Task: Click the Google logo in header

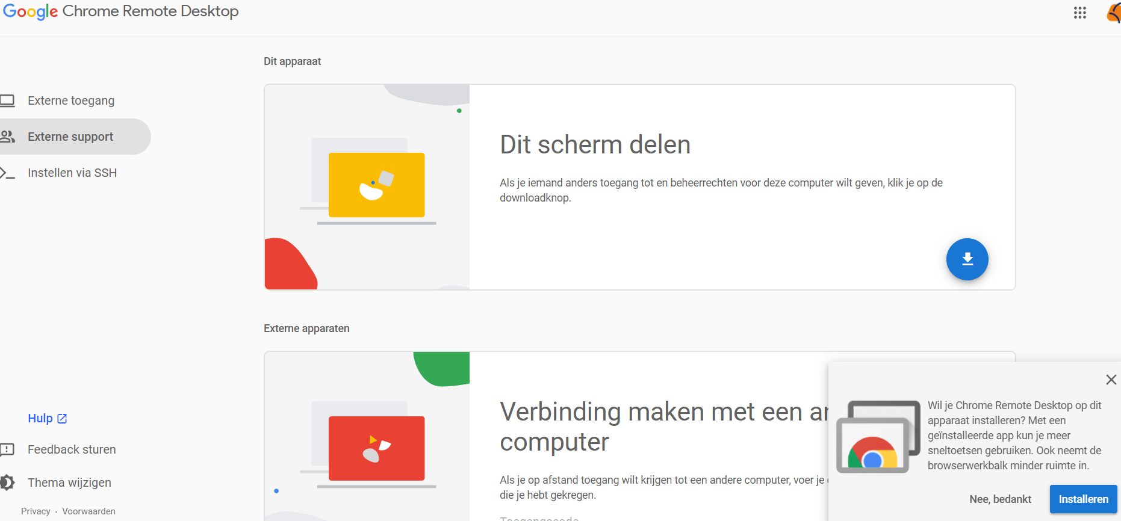Action: click(x=30, y=11)
